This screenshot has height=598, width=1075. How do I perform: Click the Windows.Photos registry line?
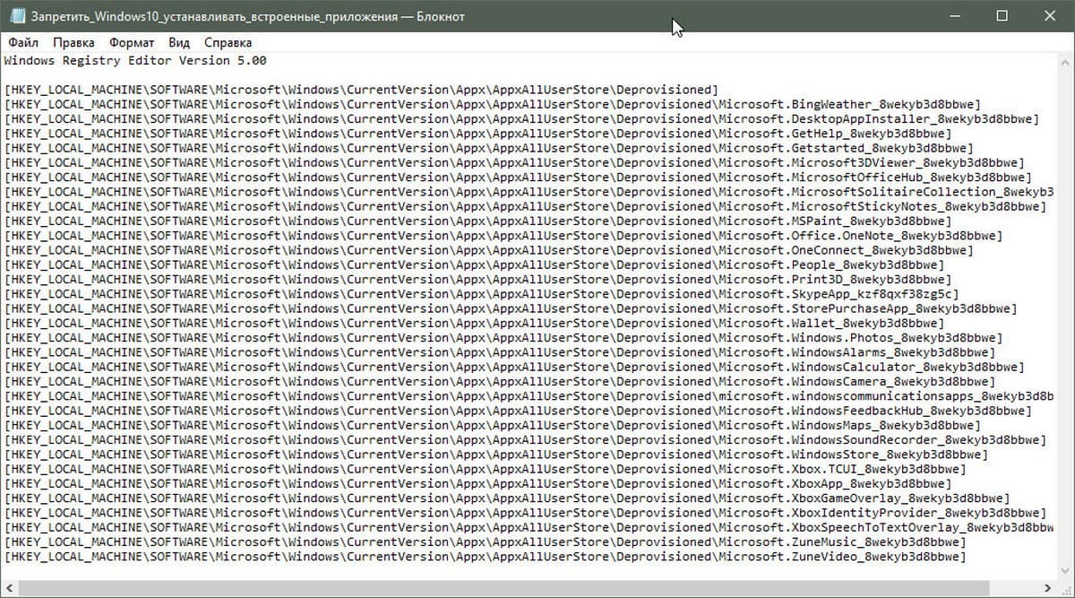(x=503, y=337)
